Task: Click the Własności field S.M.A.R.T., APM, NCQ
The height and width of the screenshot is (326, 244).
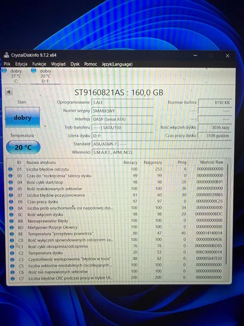Action: point(162,152)
